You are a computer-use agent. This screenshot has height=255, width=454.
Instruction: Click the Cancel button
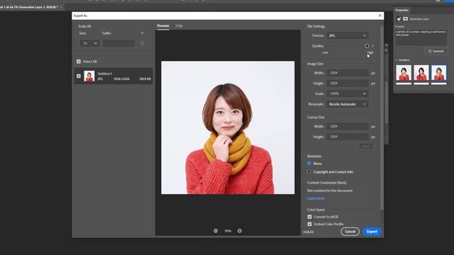(x=350, y=232)
